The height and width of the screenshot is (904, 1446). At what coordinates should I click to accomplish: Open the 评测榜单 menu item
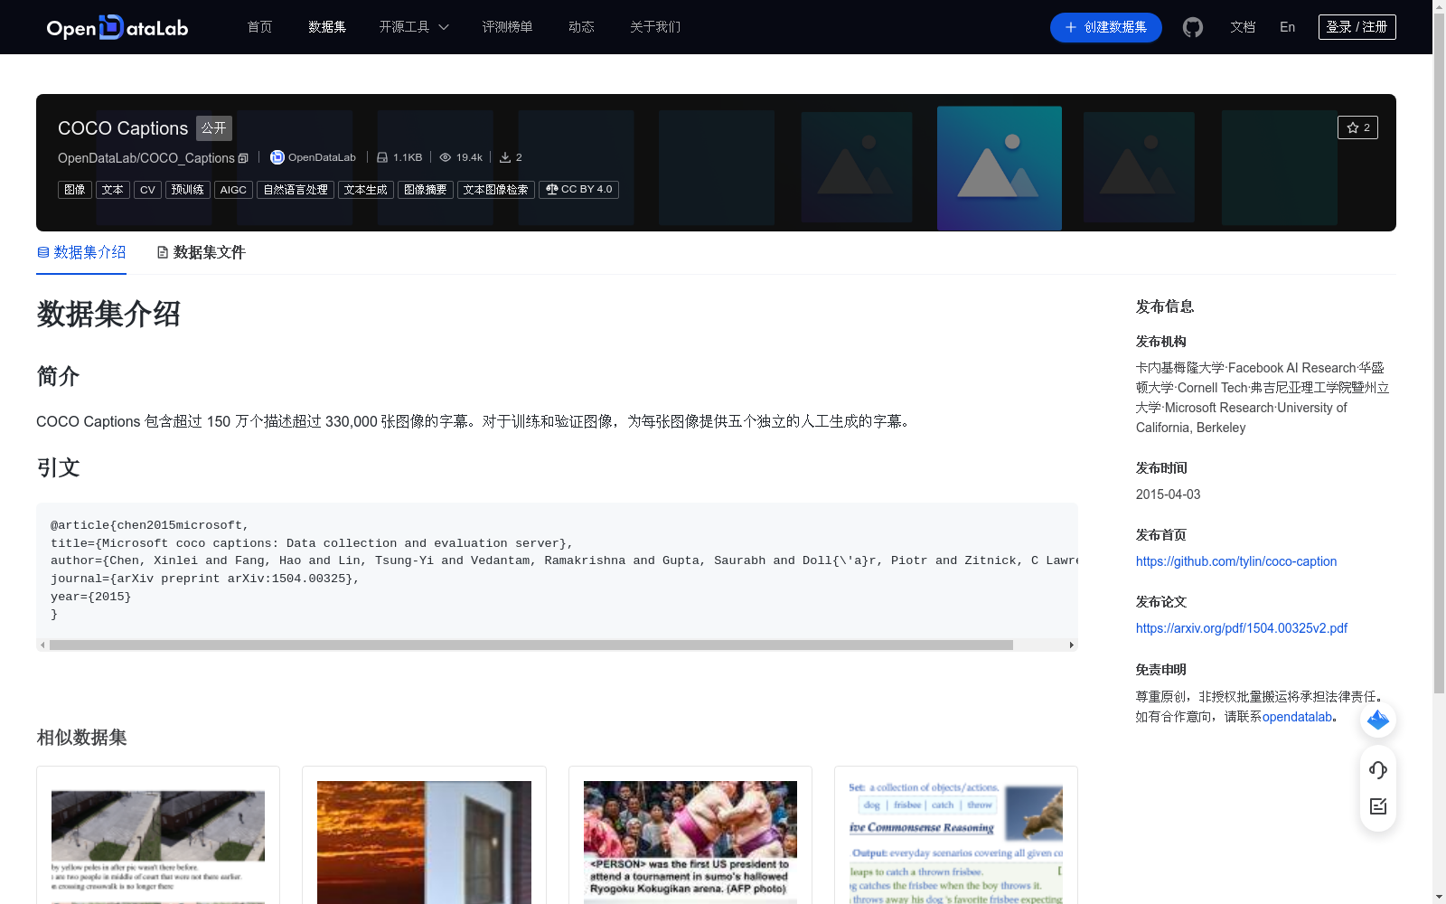(x=508, y=27)
